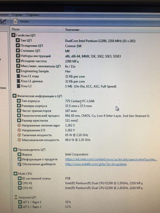Select the 111 mm2 die size value
Viewport: 160px width, 213px height.
point(71,120)
